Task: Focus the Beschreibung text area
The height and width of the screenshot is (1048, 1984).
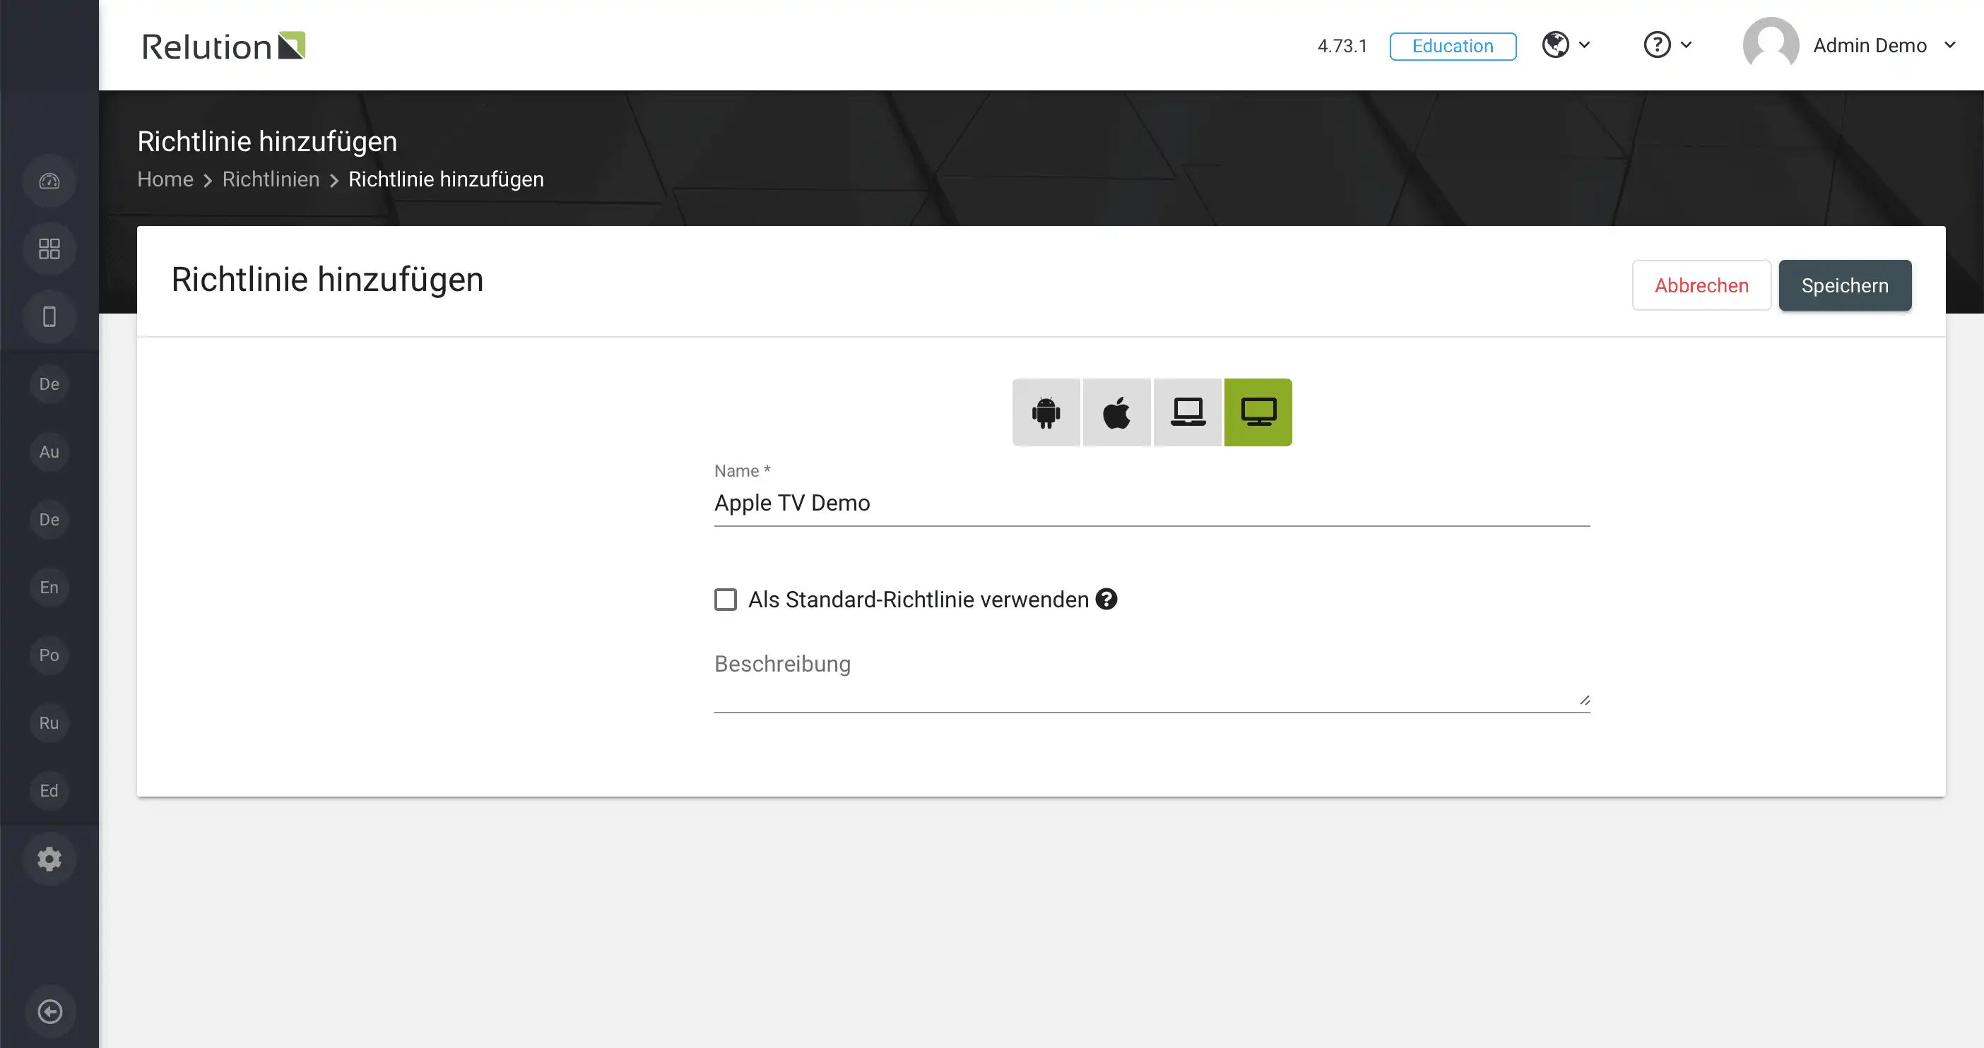Action: [1152, 679]
